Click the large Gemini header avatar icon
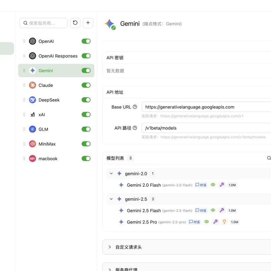This screenshot has width=271, height=271. tap(109, 24)
